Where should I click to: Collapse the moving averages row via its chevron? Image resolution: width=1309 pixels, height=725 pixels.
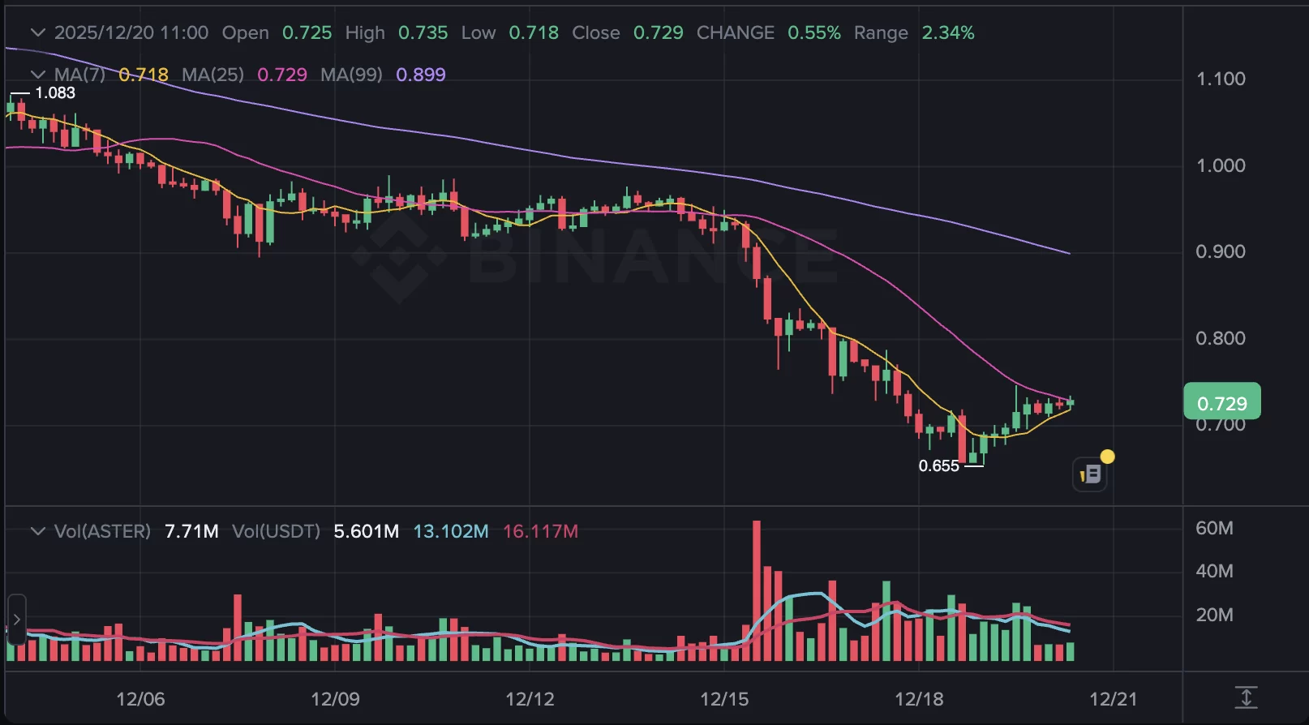(x=36, y=74)
